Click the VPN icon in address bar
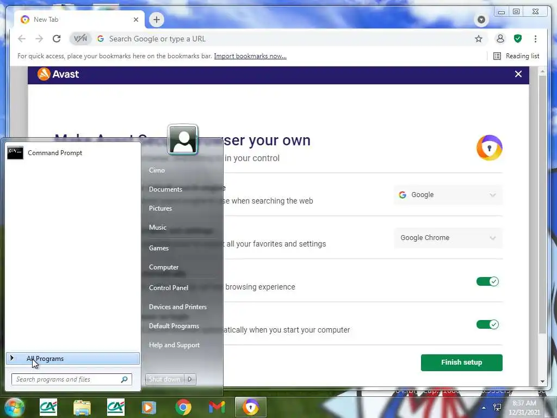The image size is (557, 418). [x=81, y=39]
